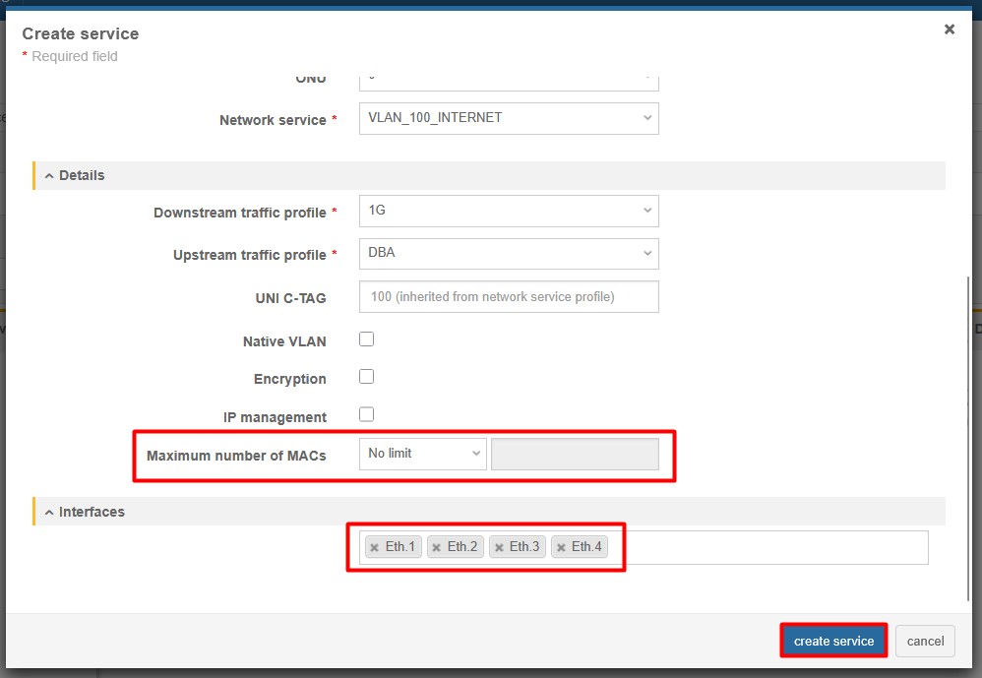Click the cancel button

pyautogui.click(x=925, y=642)
